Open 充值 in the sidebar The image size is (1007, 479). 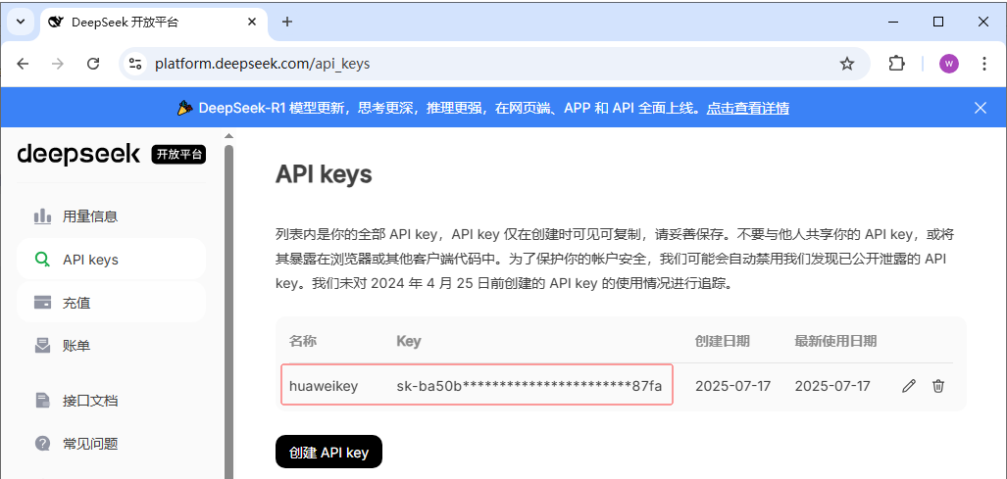coord(111,303)
